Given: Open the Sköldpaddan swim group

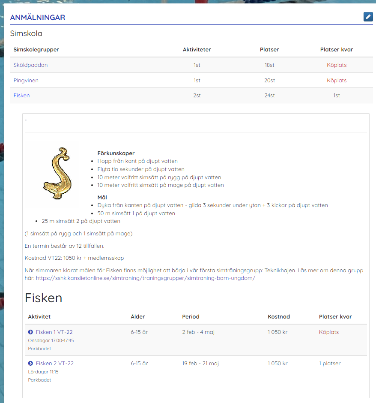Looking at the screenshot, I should click(x=30, y=65).
